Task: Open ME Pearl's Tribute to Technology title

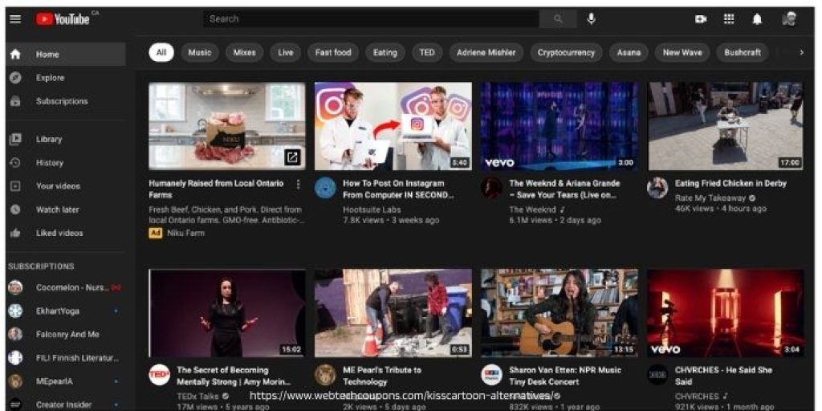Action: click(x=381, y=376)
